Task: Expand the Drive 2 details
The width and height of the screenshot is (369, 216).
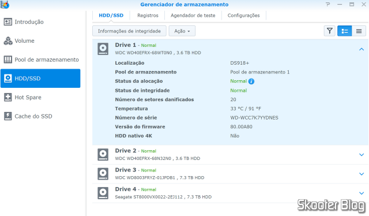Action: pyautogui.click(x=362, y=155)
